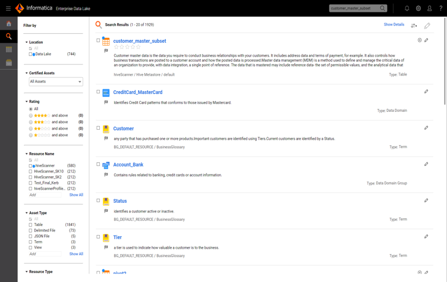Show All asset types
Screen dimensions: 447x282
[x=76, y=254]
